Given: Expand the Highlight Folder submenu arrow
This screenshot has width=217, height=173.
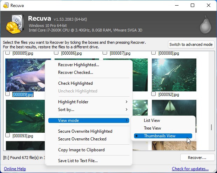Looking at the screenshot, I should pos(126,102).
